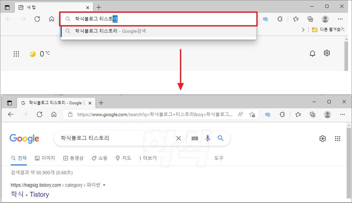Viewport: 352px width, 203px height.
Task: Open settings and more menu in top window
Action: (x=340, y=19)
